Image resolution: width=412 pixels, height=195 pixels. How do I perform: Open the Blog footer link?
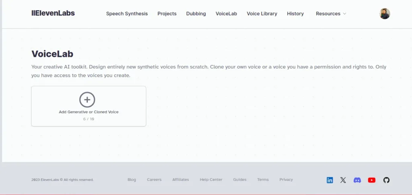click(132, 179)
